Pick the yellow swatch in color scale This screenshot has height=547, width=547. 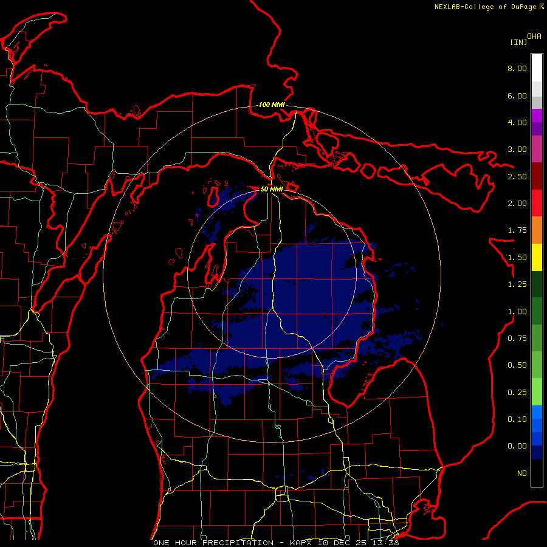(537, 257)
